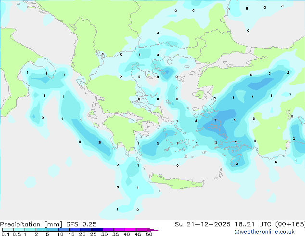Select the 5–10 mm legend color swatch

[52, 230]
